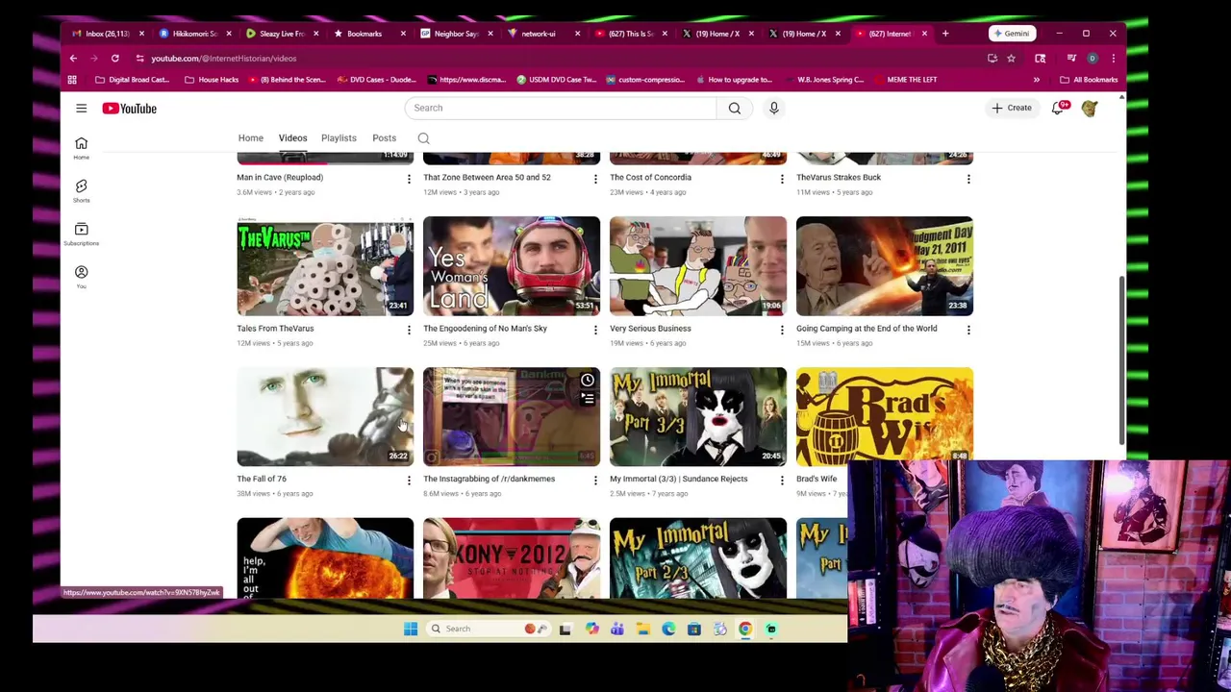Open The Fall of 76 video title

click(262, 479)
